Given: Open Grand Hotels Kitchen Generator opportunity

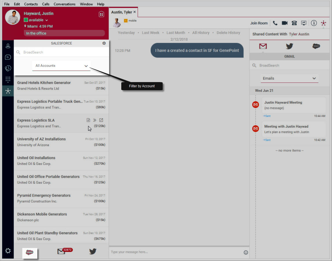Looking at the screenshot, I should click(x=61, y=86).
